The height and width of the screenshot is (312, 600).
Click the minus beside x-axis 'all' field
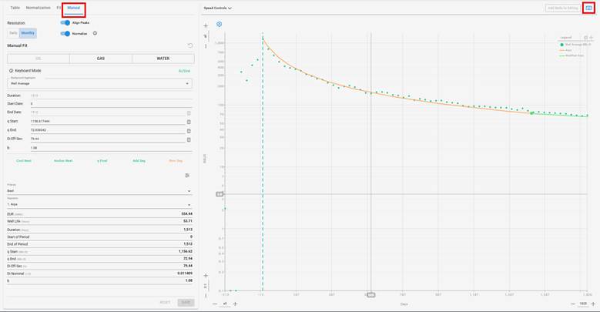tap(215, 304)
